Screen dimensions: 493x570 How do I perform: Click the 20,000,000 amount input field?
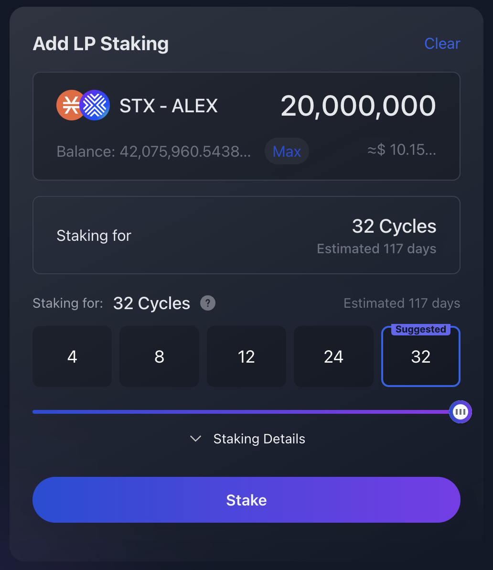358,106
